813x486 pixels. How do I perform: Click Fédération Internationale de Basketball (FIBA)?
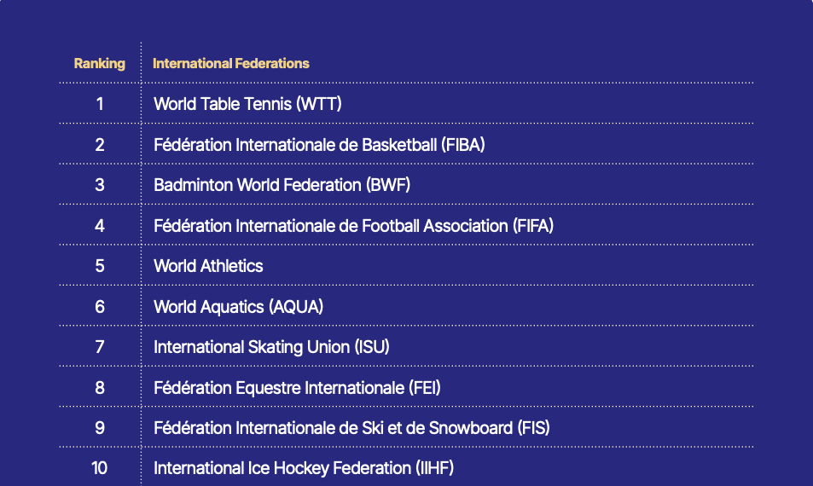(x=319, y=145)
